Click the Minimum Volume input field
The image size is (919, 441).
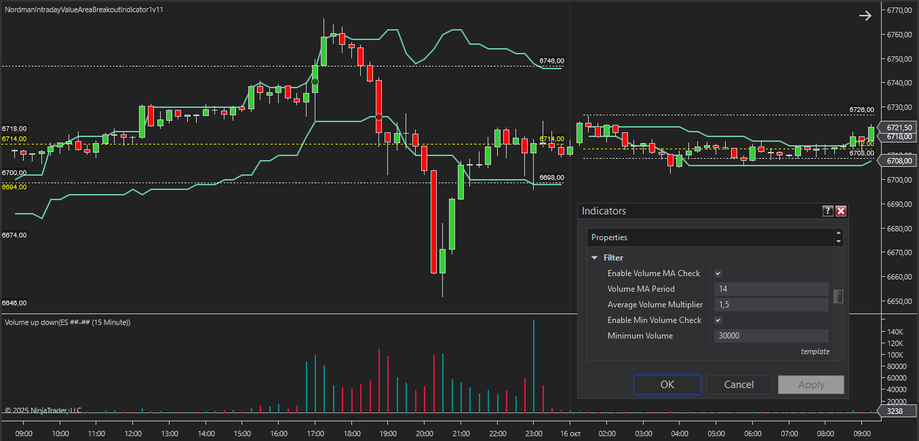771,336
